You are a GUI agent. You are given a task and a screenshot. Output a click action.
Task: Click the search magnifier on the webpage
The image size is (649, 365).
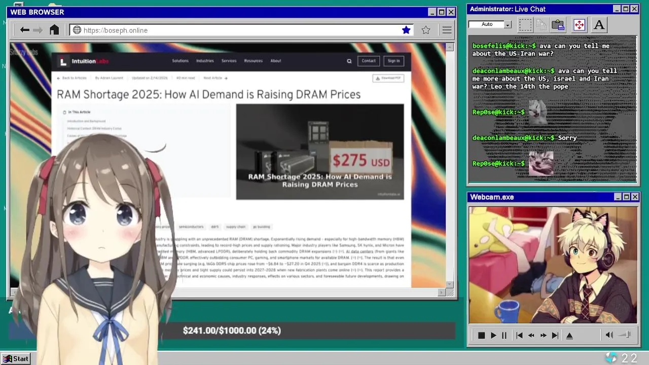349,61
